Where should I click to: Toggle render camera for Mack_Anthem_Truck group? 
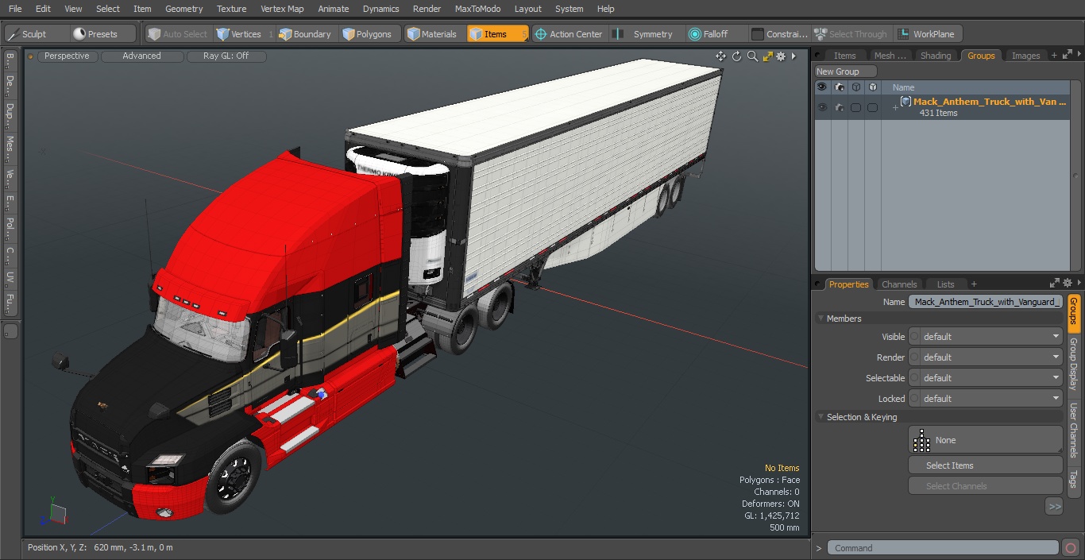pos(840,107)
